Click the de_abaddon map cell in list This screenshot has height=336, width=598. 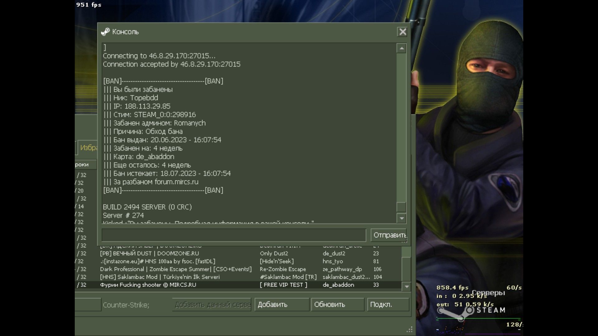point(338,285)
